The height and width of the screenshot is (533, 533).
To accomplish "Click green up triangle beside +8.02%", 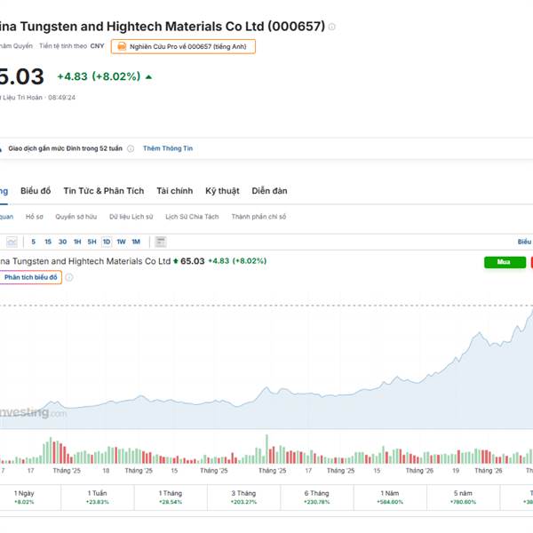I will pos(148,76).
